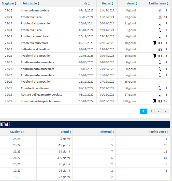The height and width of the screenshot is (181, 172).
Task: Click Liverpool crest in the 73 giorni row
Action: 160,17
